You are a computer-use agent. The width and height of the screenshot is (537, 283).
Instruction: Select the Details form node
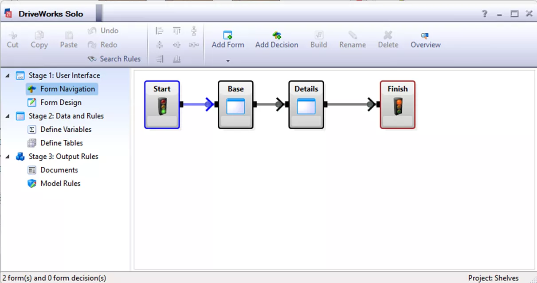[x=306, y=105]
